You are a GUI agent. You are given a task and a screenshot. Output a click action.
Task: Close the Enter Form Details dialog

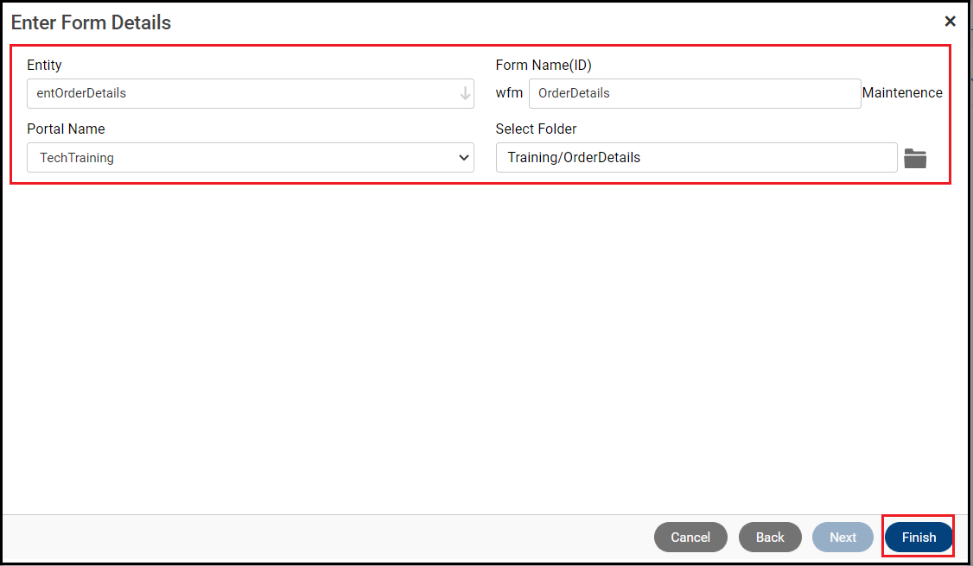click(x=950, y=22)
